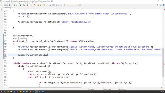The height and width of the screenshot is (93, 165).
Task: Navigate Back with the toolbar arrow
Action: pos(72,5)
